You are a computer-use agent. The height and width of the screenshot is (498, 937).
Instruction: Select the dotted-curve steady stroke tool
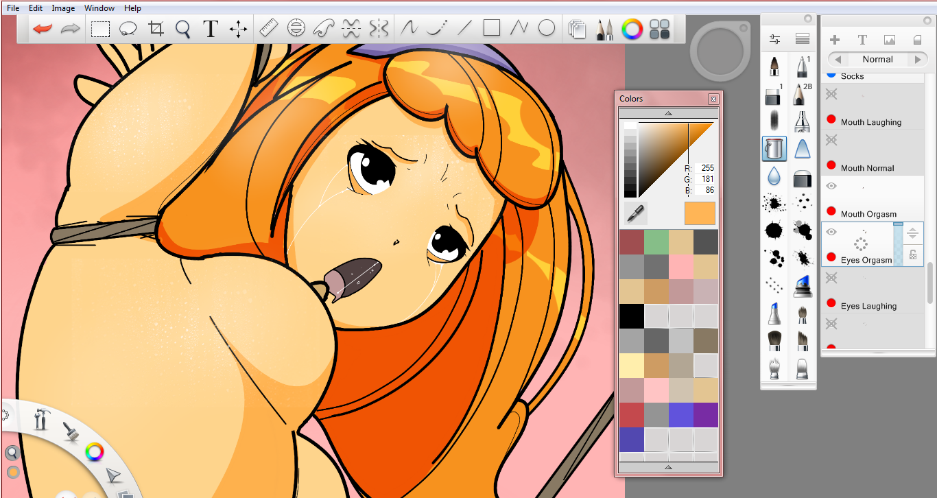coord(436,28)
